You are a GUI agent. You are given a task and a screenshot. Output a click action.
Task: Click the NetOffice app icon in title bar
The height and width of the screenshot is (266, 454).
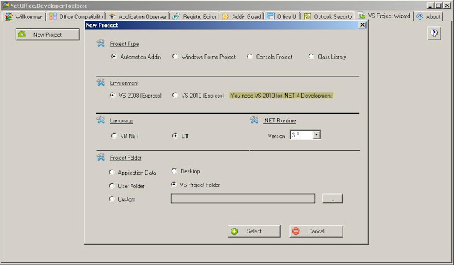tap(5, 6)
